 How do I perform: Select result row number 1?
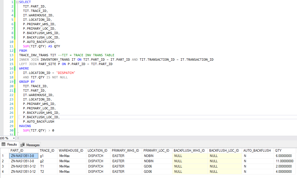coord(4,156)
